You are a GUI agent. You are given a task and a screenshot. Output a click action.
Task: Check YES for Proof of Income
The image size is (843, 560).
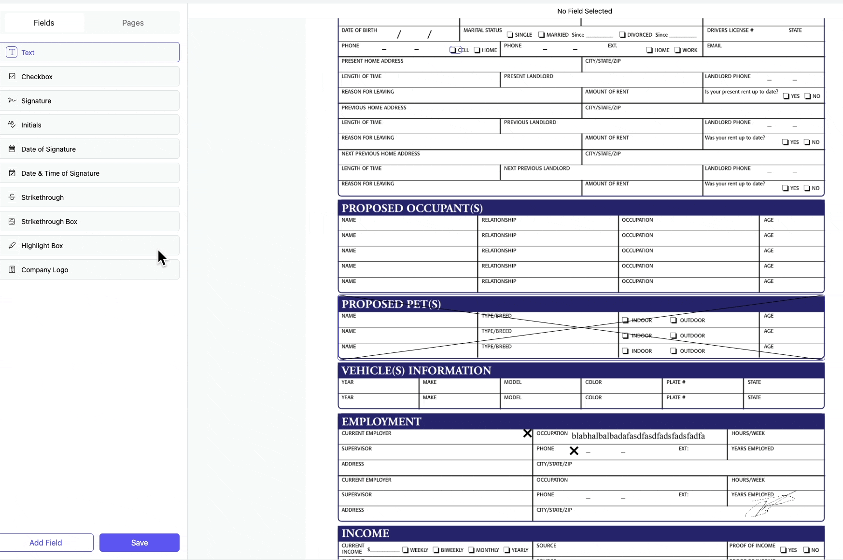pos(783,550)
